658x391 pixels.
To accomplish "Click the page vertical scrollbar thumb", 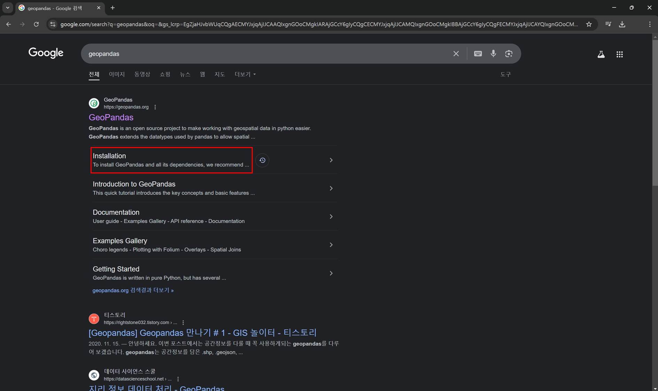I will (x=655, y=113).
